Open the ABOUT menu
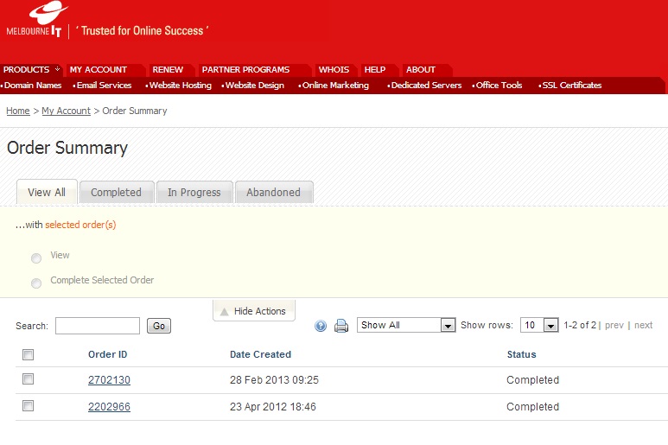 click(x=421, y=70)
